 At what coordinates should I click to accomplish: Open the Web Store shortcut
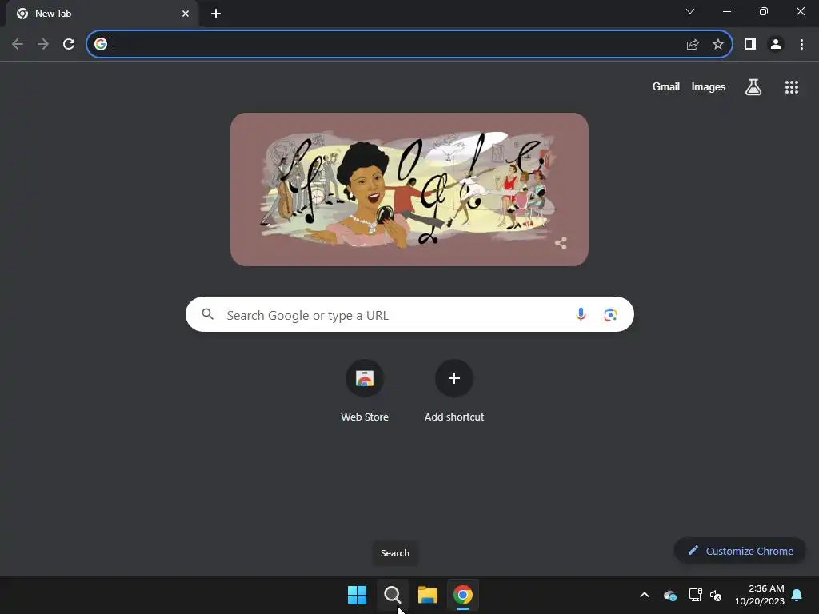[365, 378]
